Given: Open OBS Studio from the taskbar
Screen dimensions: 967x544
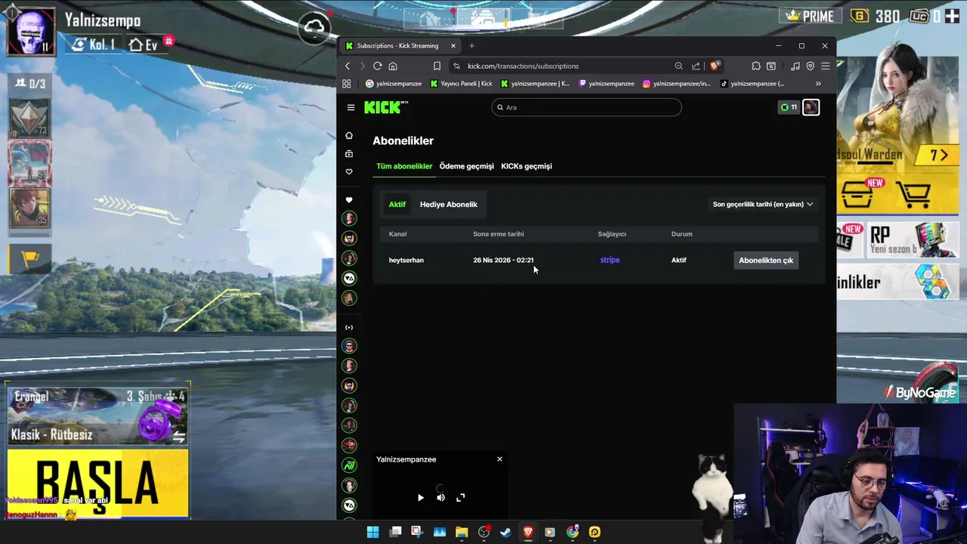Looking at the screenshot, I should tap(483, 532).
